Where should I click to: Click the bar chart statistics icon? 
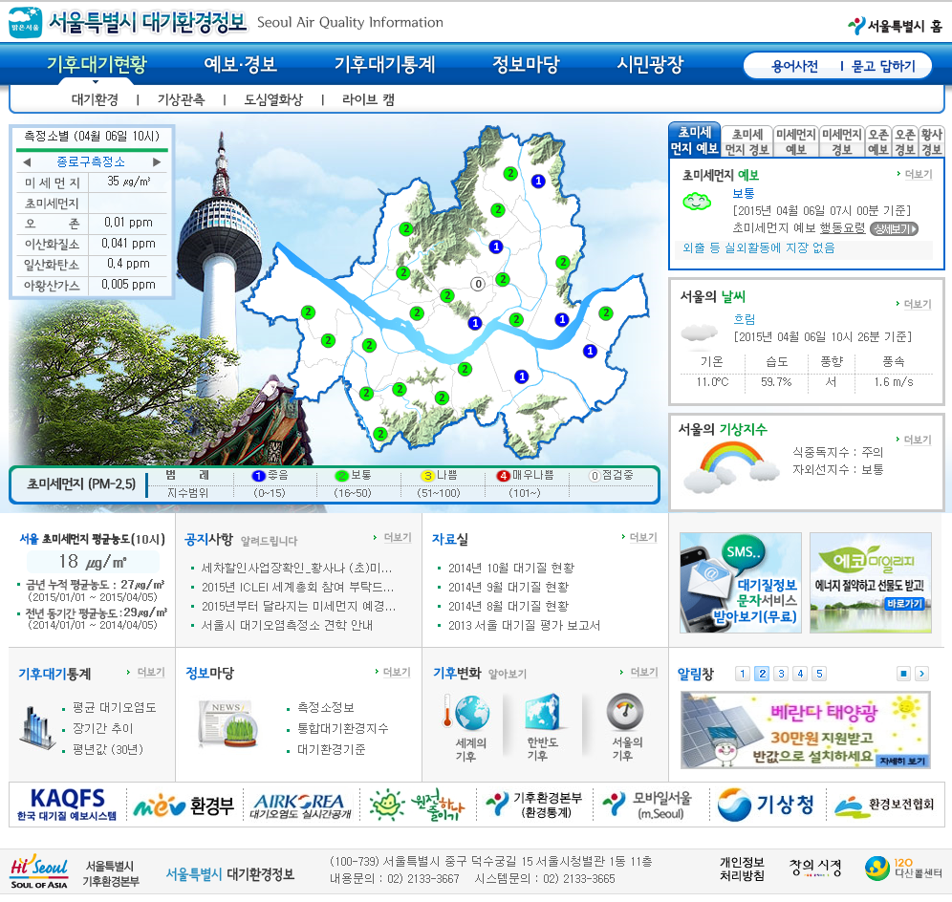click(38, 728)
